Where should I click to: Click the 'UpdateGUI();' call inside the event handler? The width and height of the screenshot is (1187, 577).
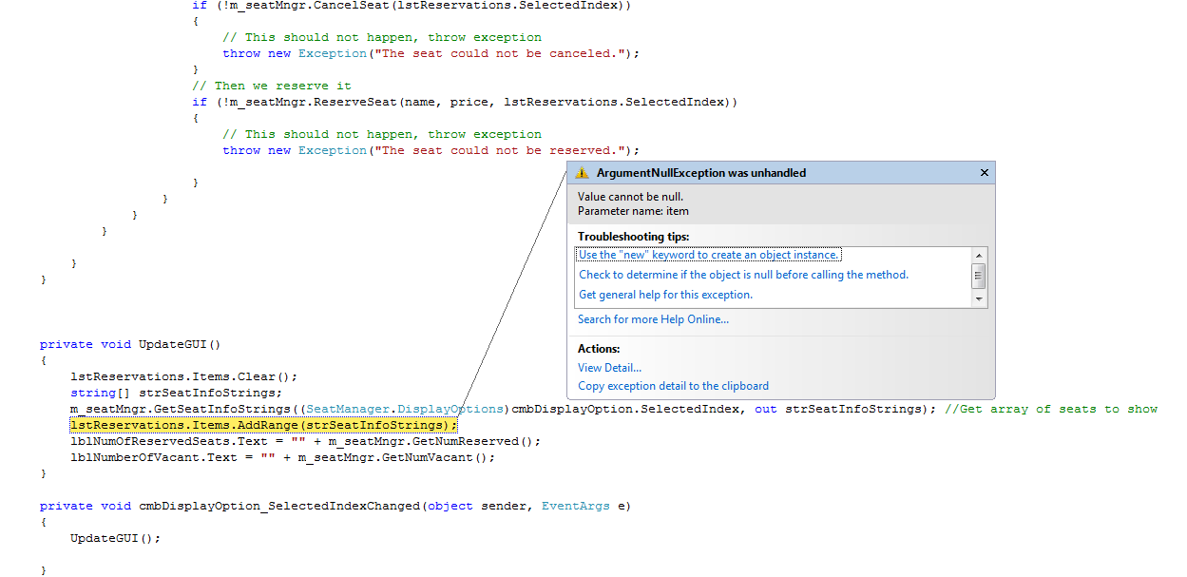tap(115, 538)
